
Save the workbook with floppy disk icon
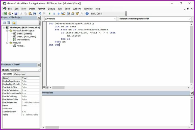pyautogui.click(x=16, y=13)
